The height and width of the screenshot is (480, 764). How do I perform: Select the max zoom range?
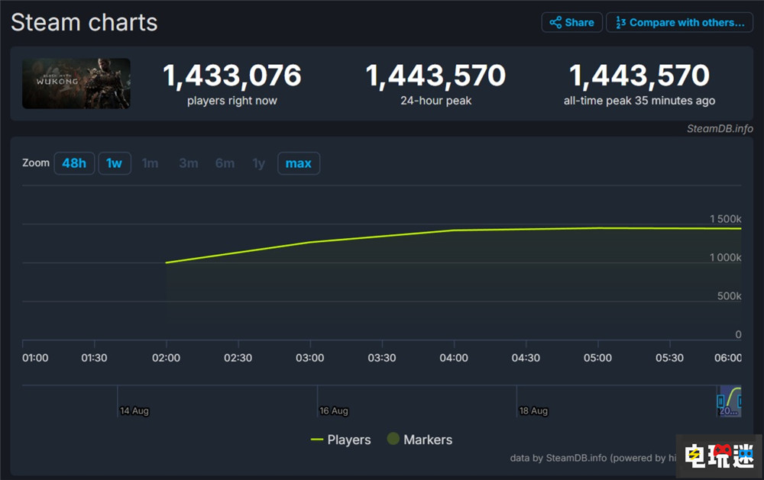pos(298,163)
